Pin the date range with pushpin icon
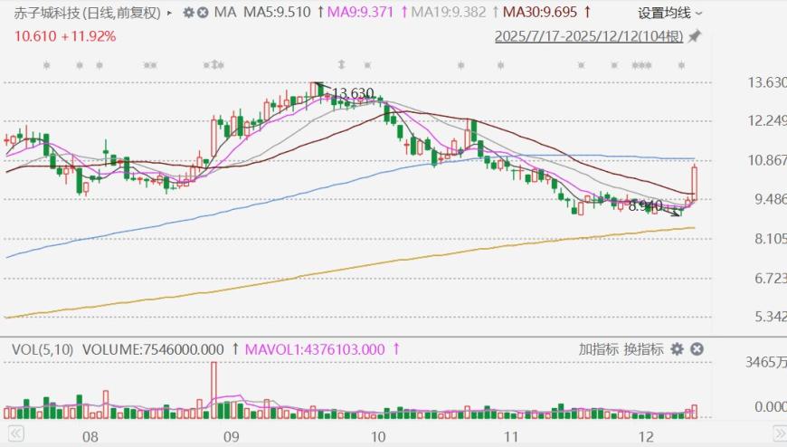This screenshot has width=787, height=447. (694, 37)
